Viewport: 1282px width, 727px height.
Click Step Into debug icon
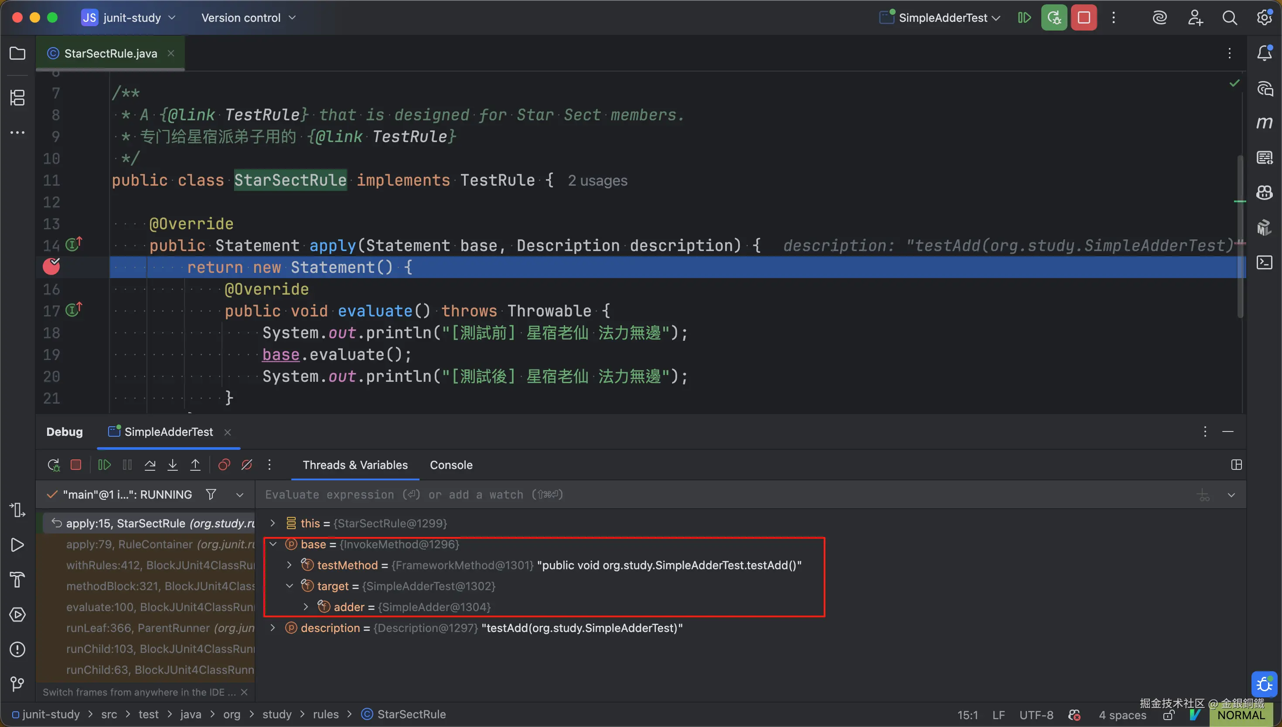[x=172, y=465]
